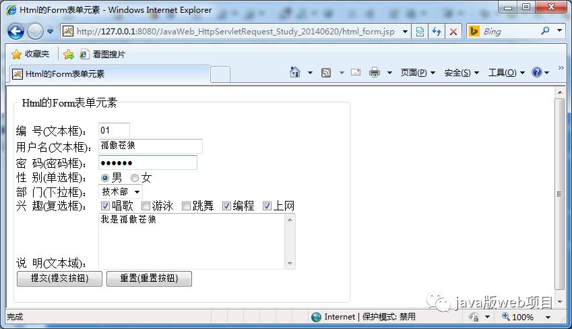Click the page favicon in address bar
572x329 pixels.
(68, 32)
